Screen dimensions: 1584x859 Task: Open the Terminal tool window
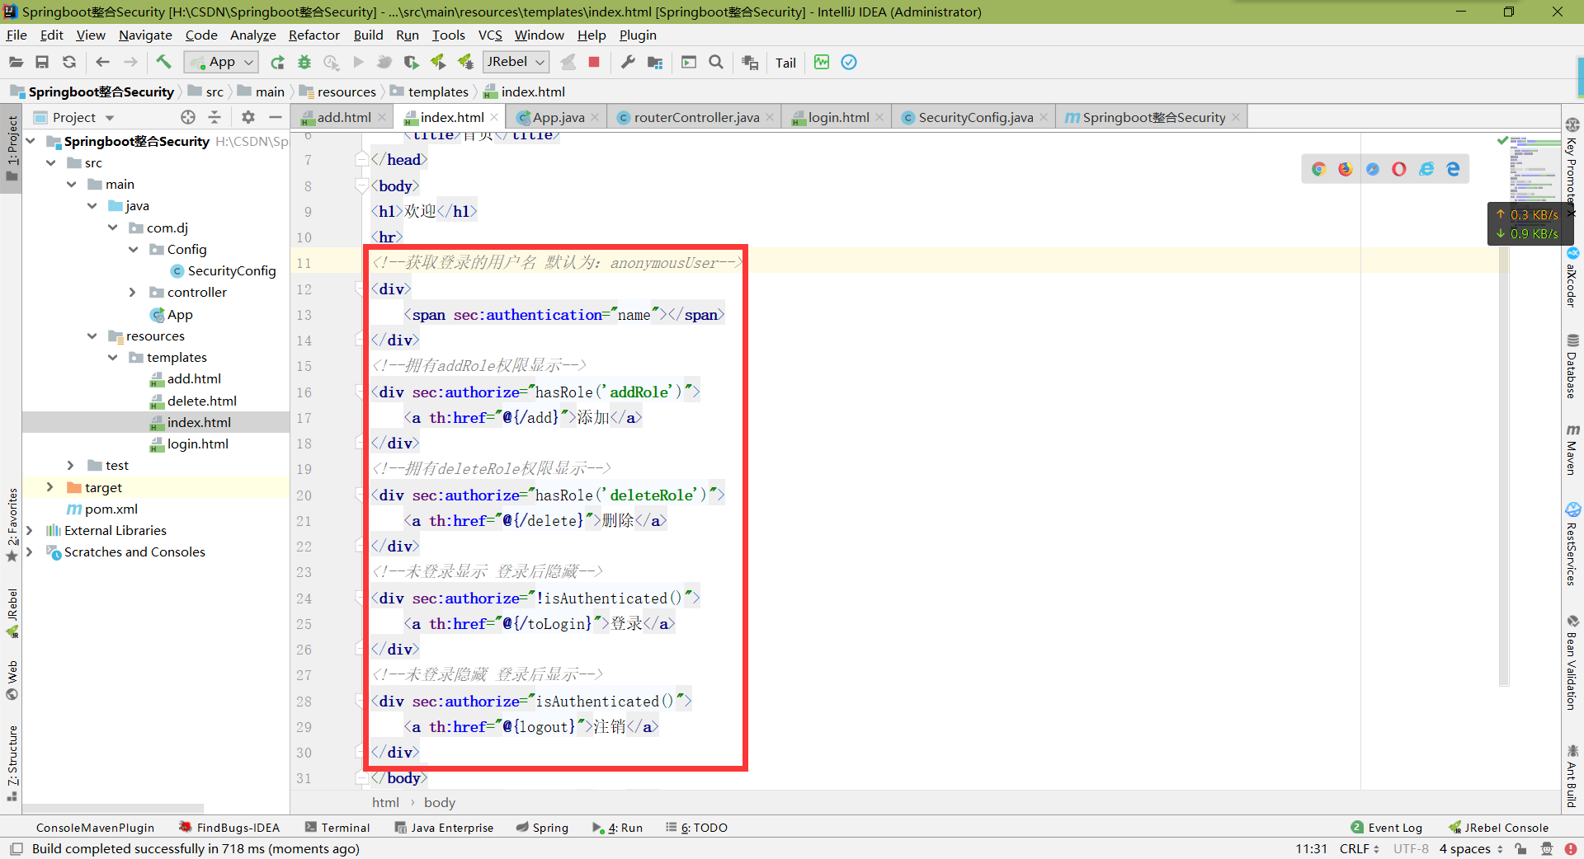click(x=337, y=828)
